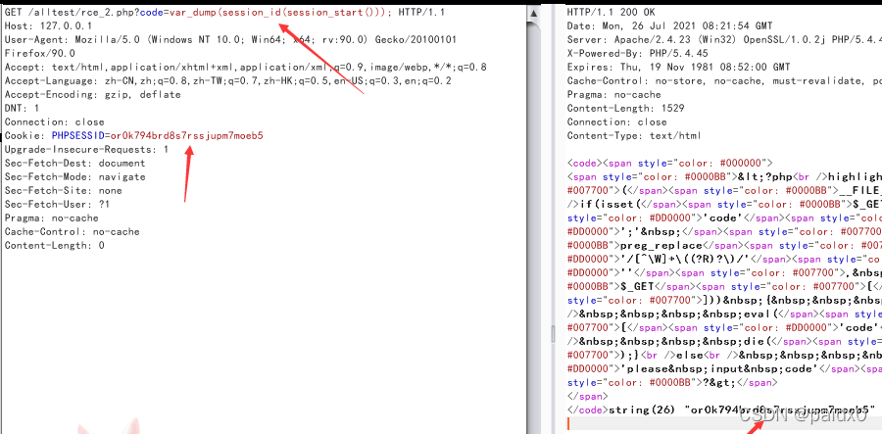Click the Sec-Fetch-Mode: navigate header
The width and height of the screenshot is (882, 434).
(74, 177)
